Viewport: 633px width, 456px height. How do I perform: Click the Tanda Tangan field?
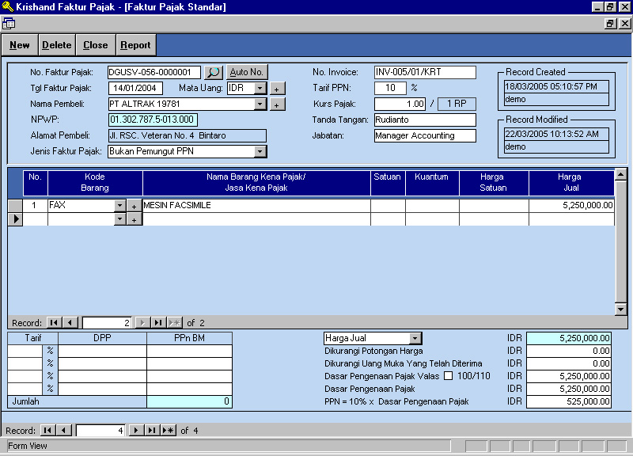pyautogui.click(x=425, y=120)
